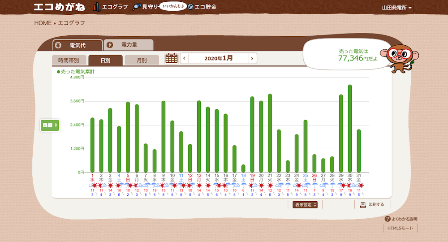Switch to HTML5モード
448x242 pixels.
(400, 228)
